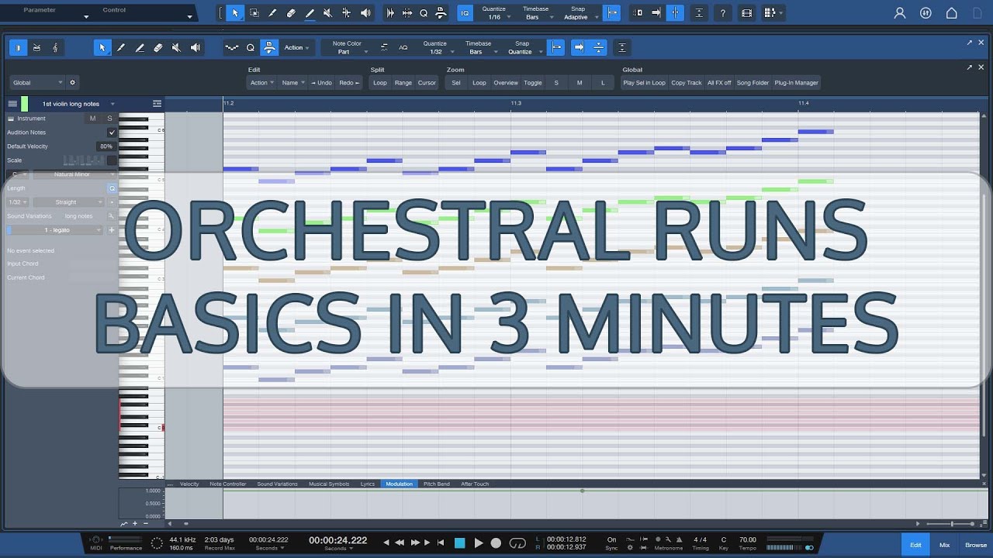The image size is (993, 558).
Task: Solo the instrument track S button
Action: tap(109, 119)
